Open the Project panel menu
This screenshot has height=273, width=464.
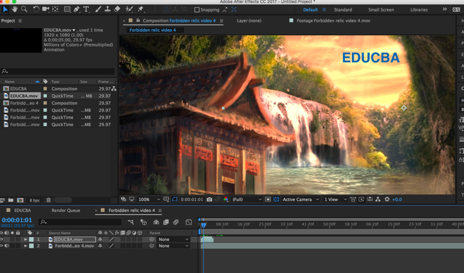click(x=20, y=21)
